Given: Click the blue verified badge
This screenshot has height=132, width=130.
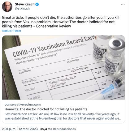Looking at the screenshot, I should [37, 4].
